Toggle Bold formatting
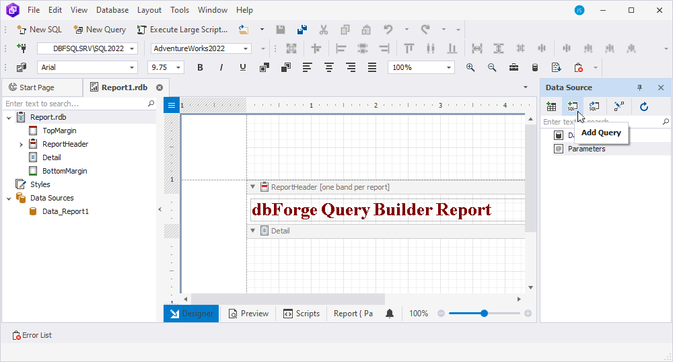 click(x=200, y=67)
